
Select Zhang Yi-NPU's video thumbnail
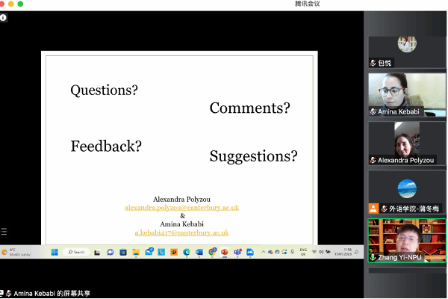pos(407,239)
